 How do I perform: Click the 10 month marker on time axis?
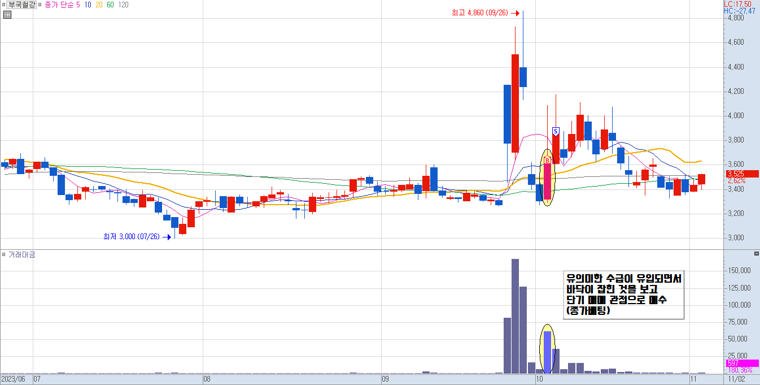point(540,378)
